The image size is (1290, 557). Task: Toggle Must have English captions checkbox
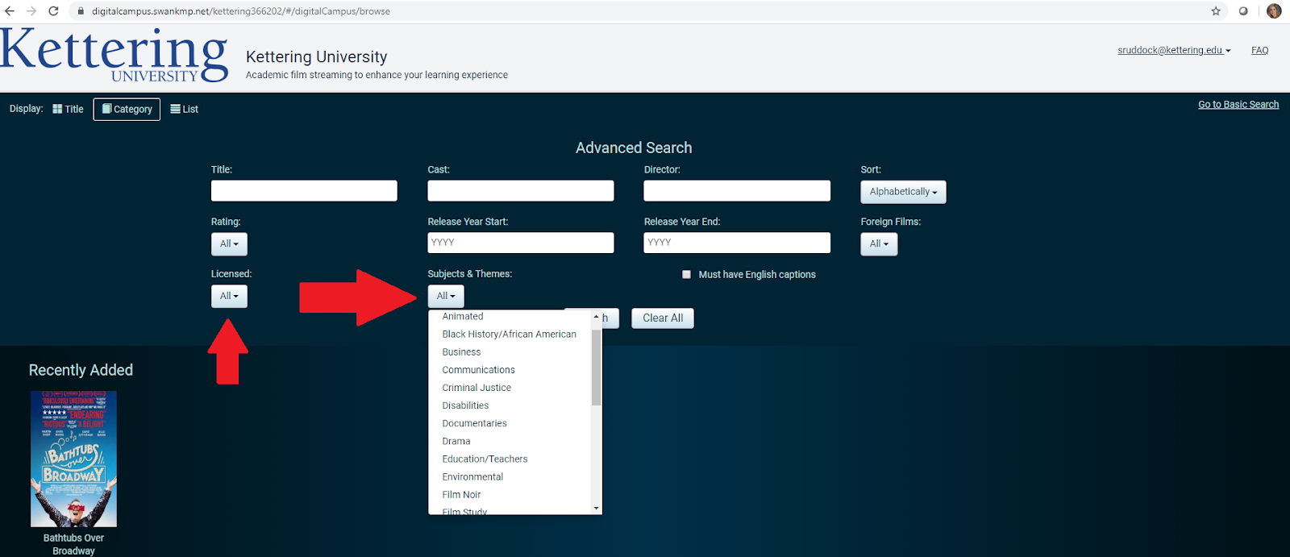687,275
